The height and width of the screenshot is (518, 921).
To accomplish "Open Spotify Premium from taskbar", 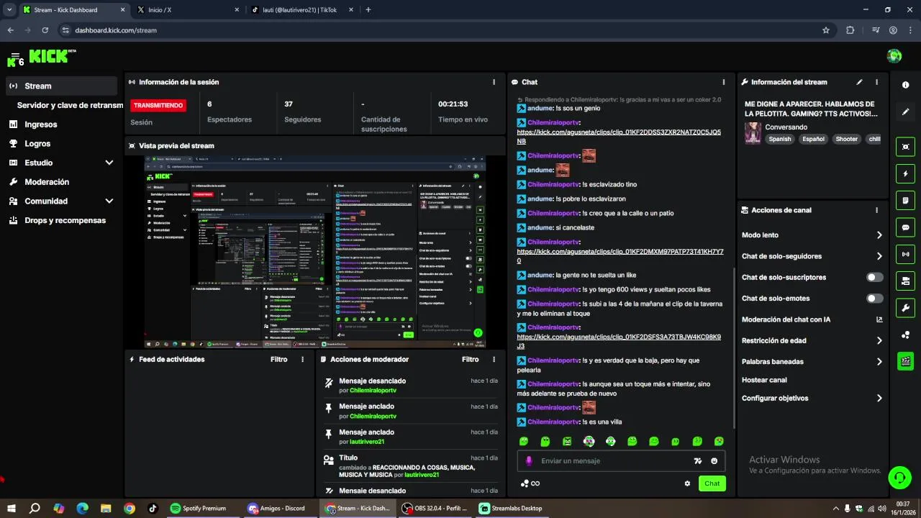I will click(199, 509).
